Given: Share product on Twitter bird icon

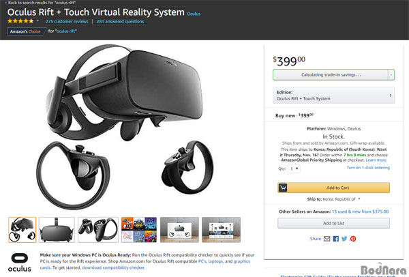Looking at the screenshot, I should 344,239.
